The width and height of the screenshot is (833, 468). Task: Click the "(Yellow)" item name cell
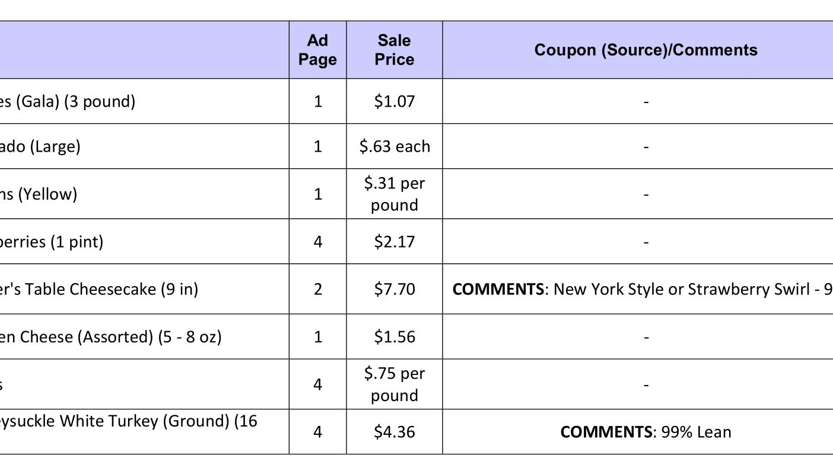click(39, 194)
